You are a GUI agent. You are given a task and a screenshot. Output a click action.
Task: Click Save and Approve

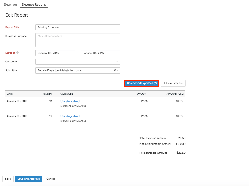pos(29,179)
